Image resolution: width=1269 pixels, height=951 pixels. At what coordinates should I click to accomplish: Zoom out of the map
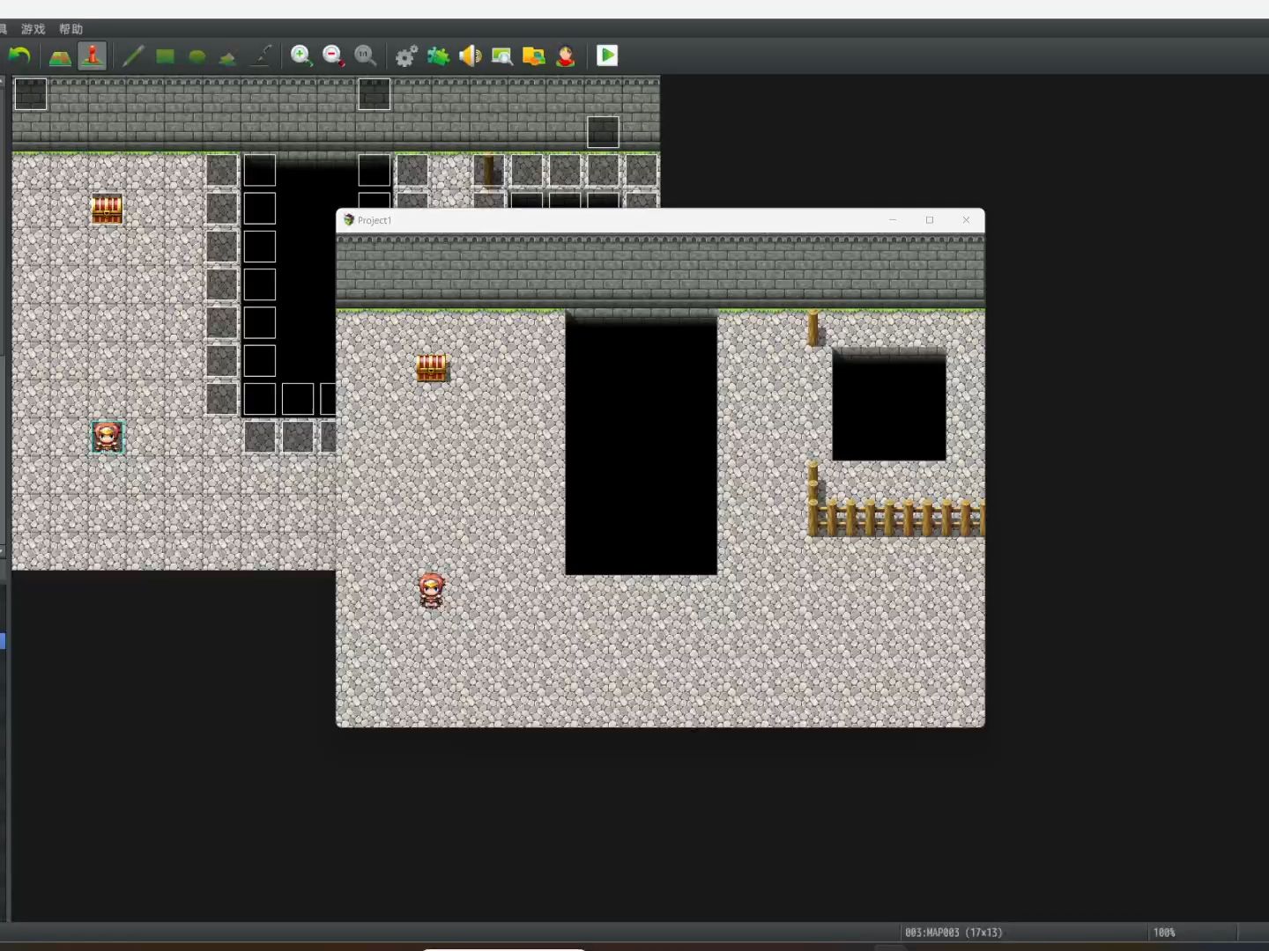[x=333, y=56]
